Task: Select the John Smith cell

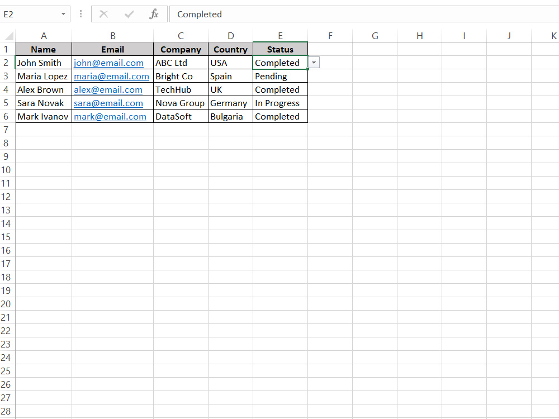Action: pyautogui.click(x=44, y=63)
